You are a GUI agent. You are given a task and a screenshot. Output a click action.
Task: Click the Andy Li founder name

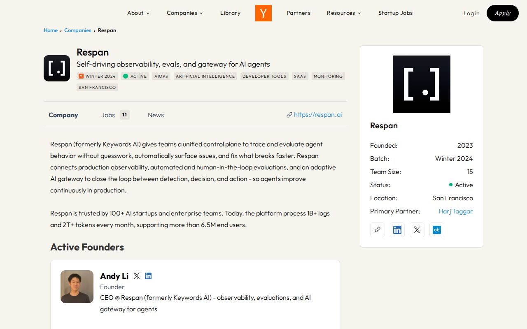click(x=114, y=276)
